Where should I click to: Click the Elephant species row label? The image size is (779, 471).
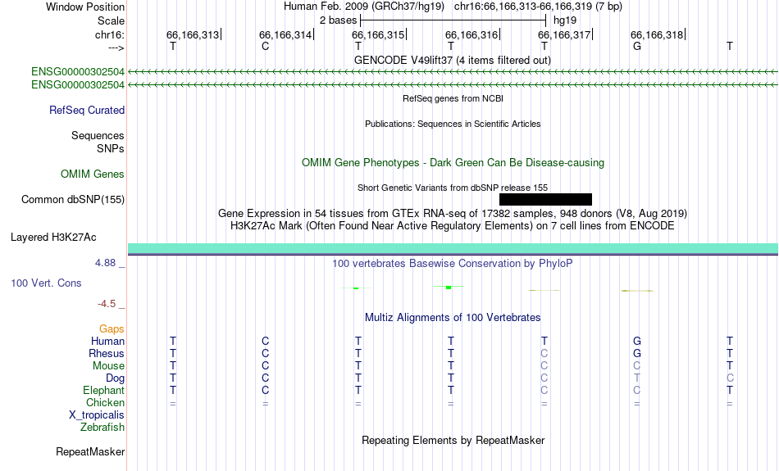(x=103, y=391)
